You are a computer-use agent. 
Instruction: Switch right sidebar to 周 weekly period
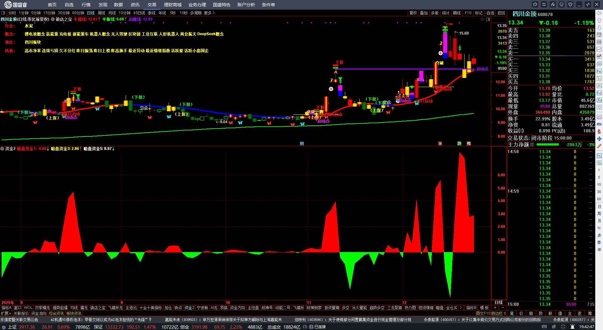click(599, 214)
